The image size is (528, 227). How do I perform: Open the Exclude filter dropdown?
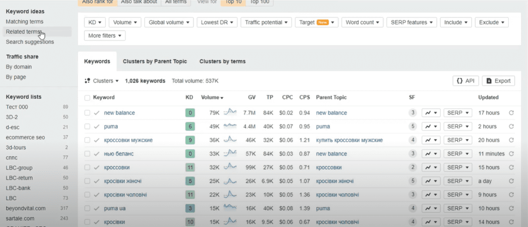pos(492,22)
